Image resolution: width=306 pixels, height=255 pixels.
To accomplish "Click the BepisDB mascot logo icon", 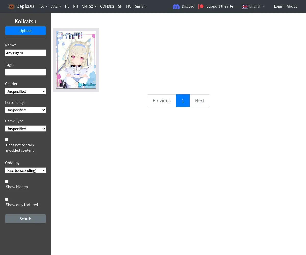I will [x=11, y=6].
